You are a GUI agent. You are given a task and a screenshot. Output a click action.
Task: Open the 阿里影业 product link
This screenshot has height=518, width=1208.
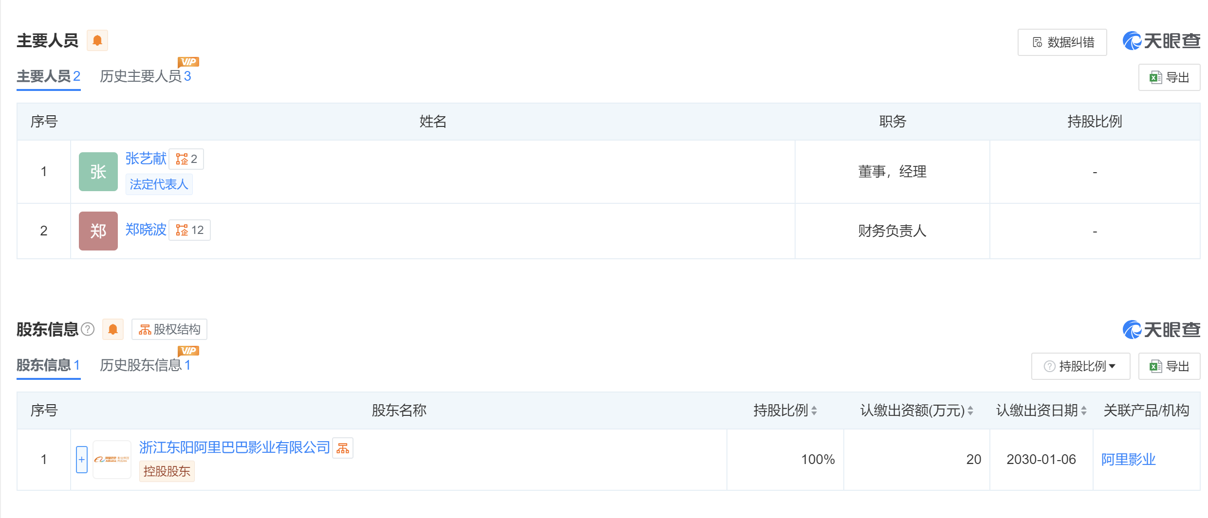point(1129,459)
